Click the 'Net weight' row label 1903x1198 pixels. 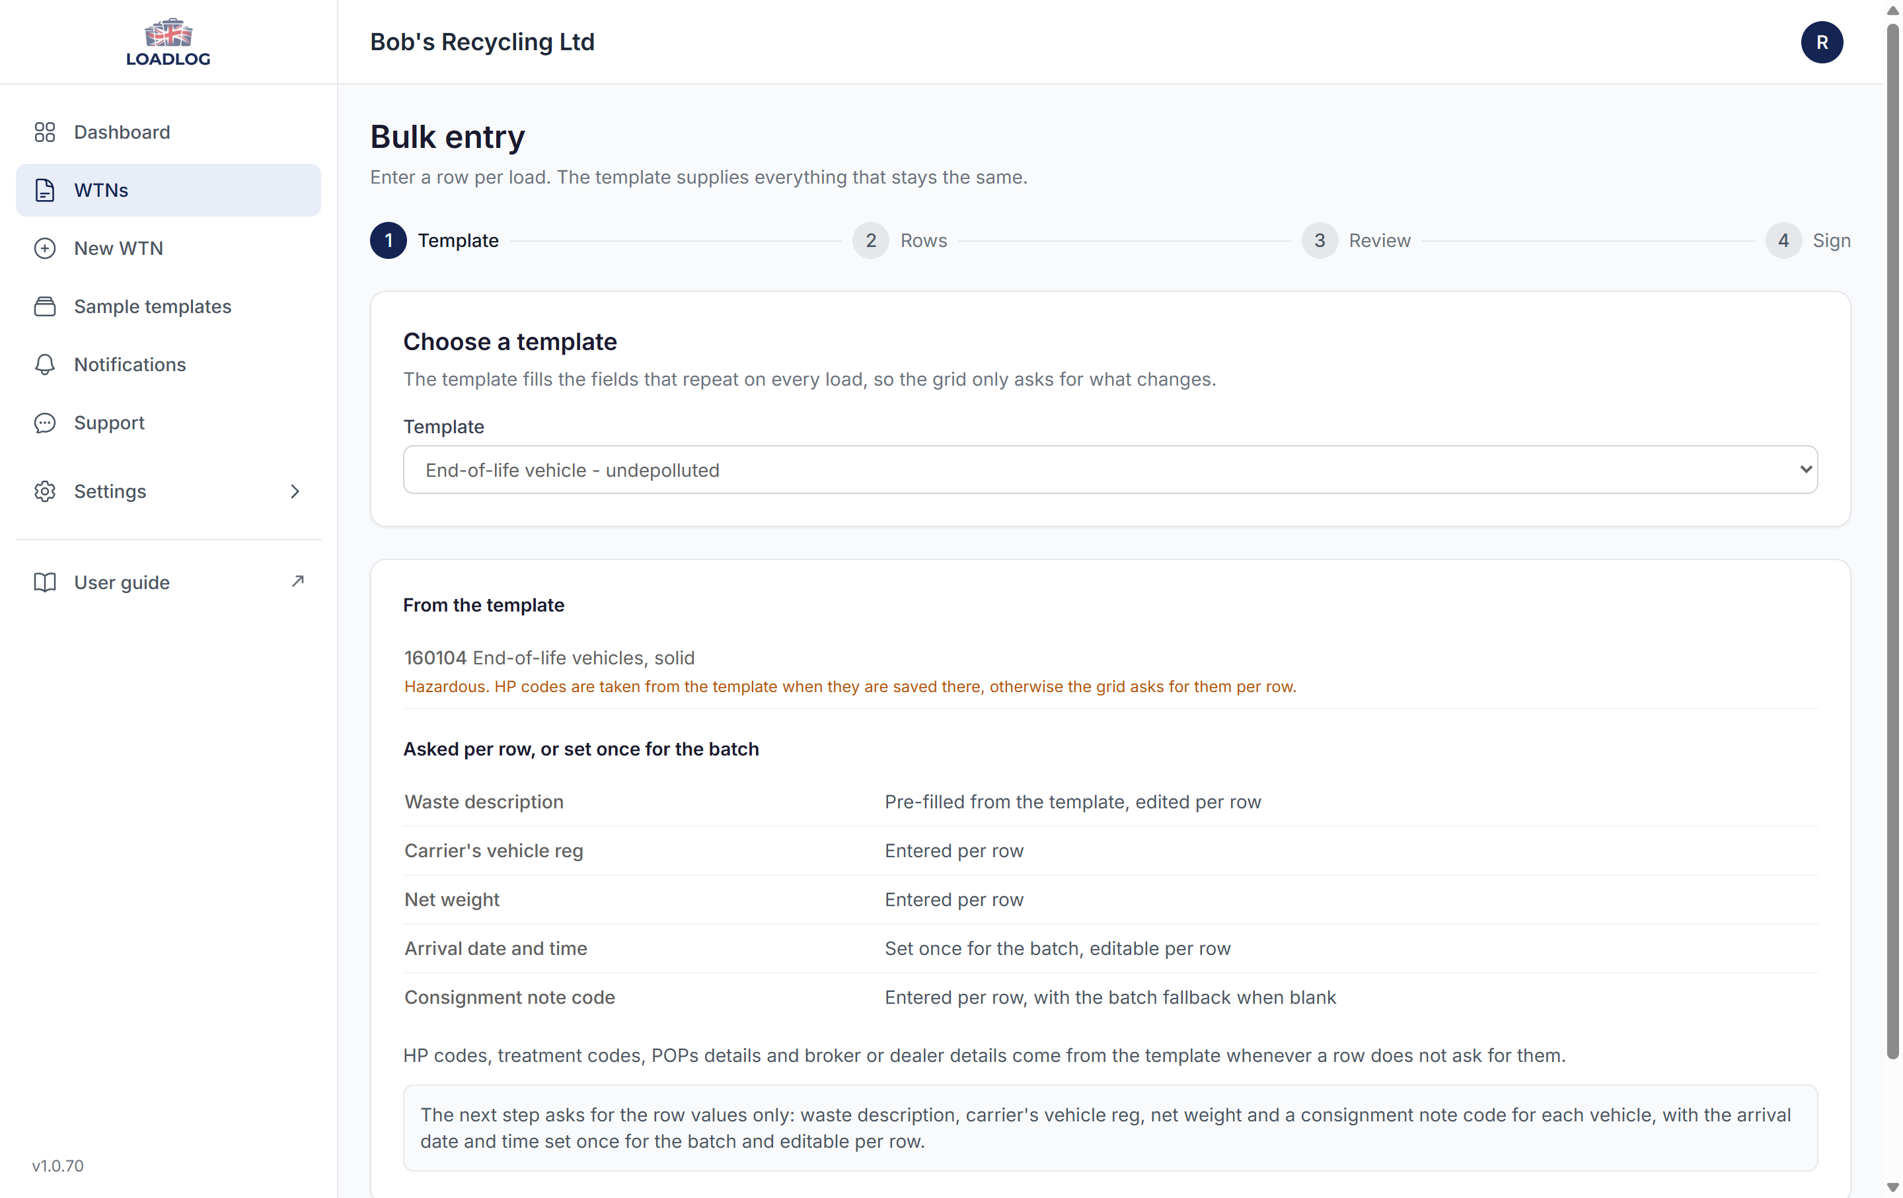click(452, 899)
